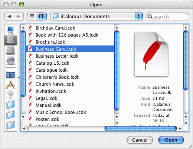This screenshot has height=149, width=193.
Task: Select Catalogue.icdk file
Action: pyautogui.click(x=70, y=70)
